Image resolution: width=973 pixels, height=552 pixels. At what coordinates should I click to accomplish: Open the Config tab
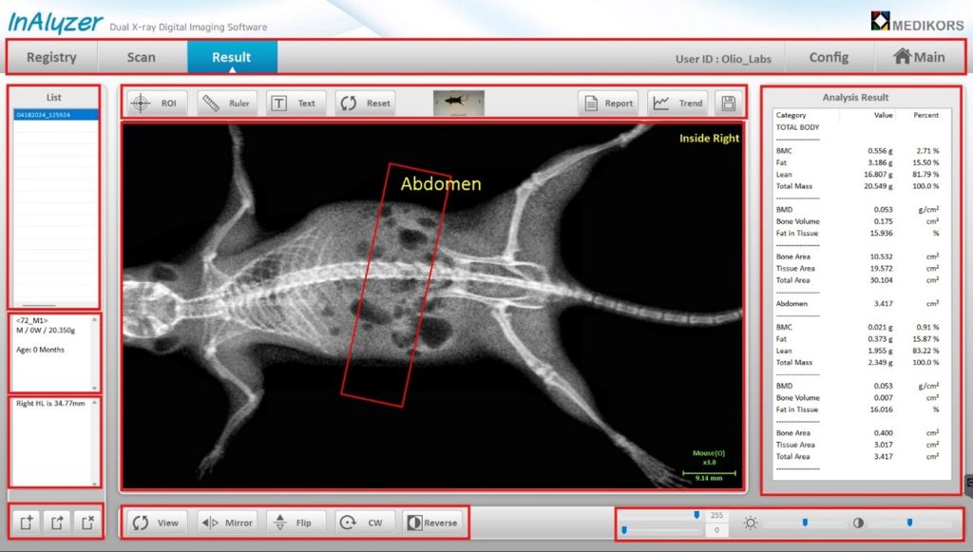click(829, 57)
